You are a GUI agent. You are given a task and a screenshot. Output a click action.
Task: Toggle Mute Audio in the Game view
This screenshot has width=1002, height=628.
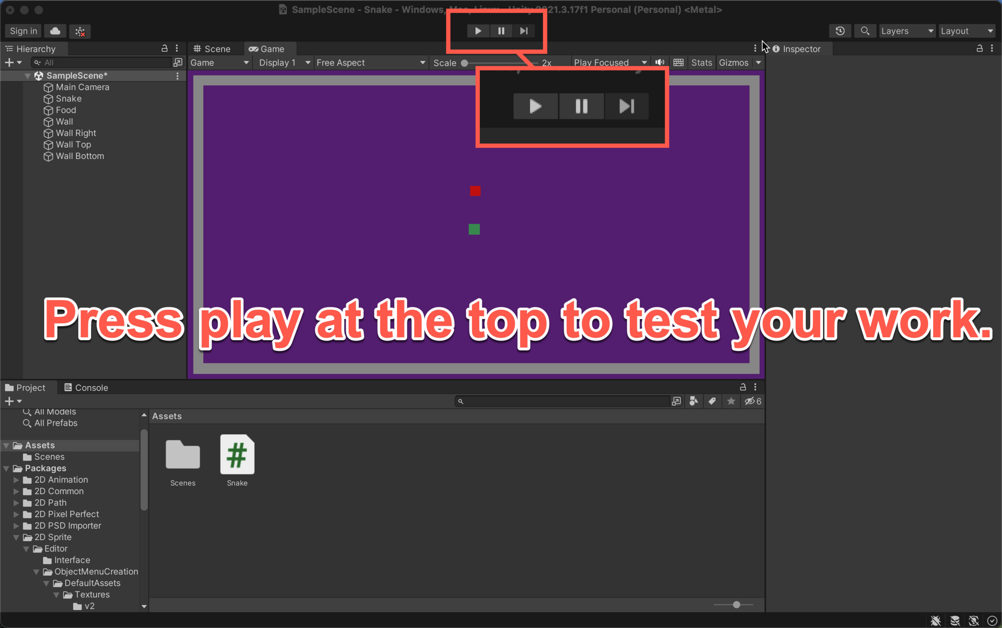point(659,62)
